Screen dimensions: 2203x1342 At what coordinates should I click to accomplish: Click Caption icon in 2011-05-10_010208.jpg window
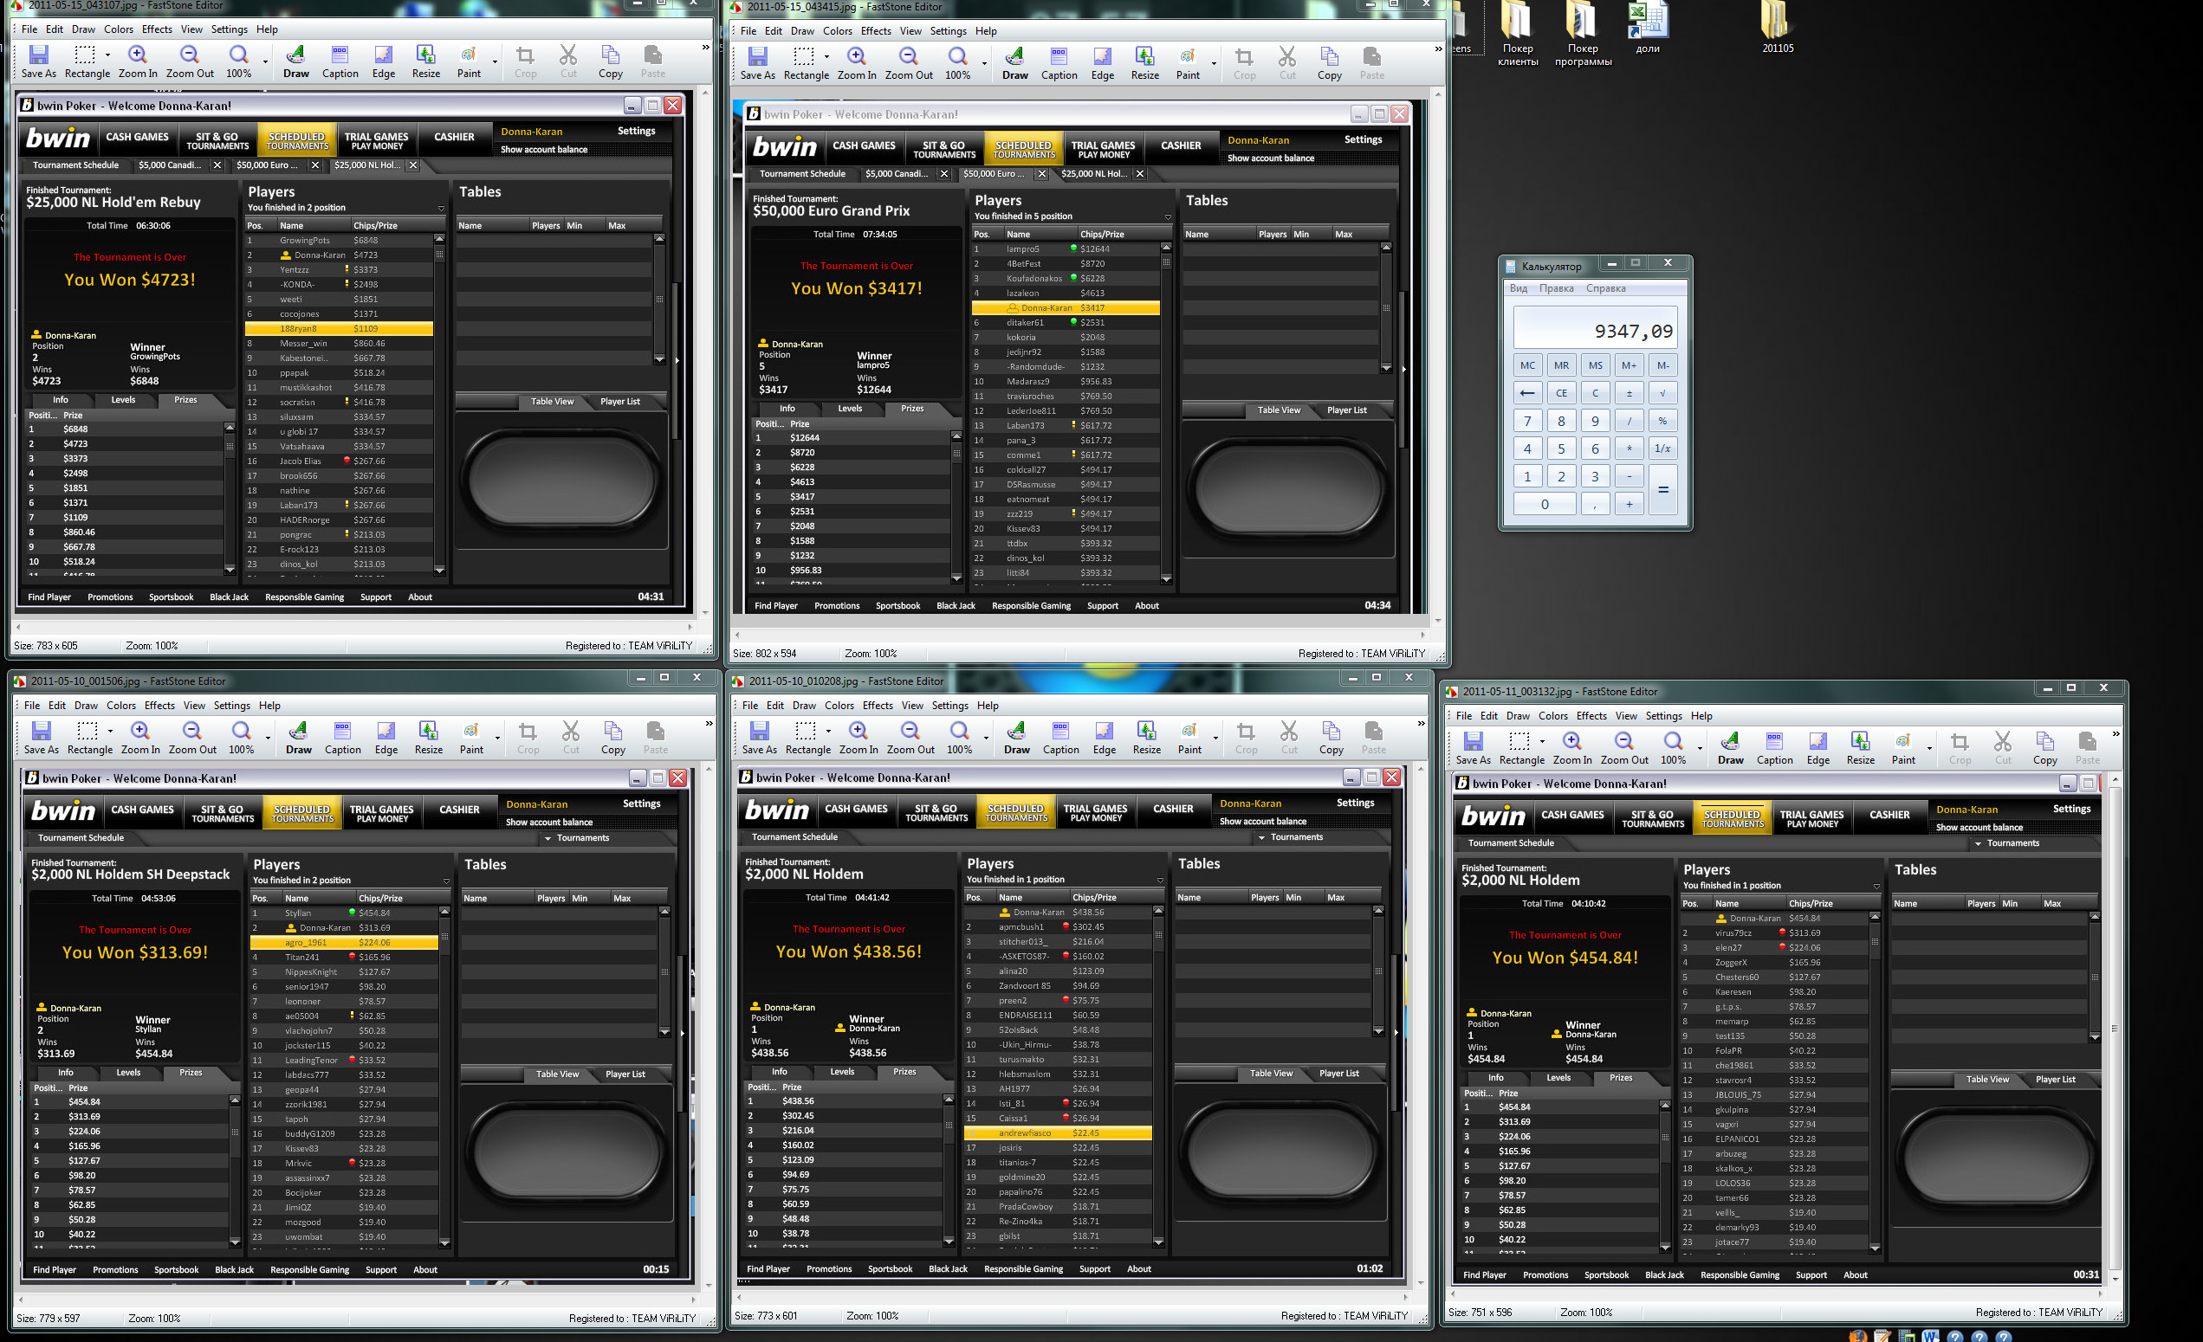coord(1060,738)
